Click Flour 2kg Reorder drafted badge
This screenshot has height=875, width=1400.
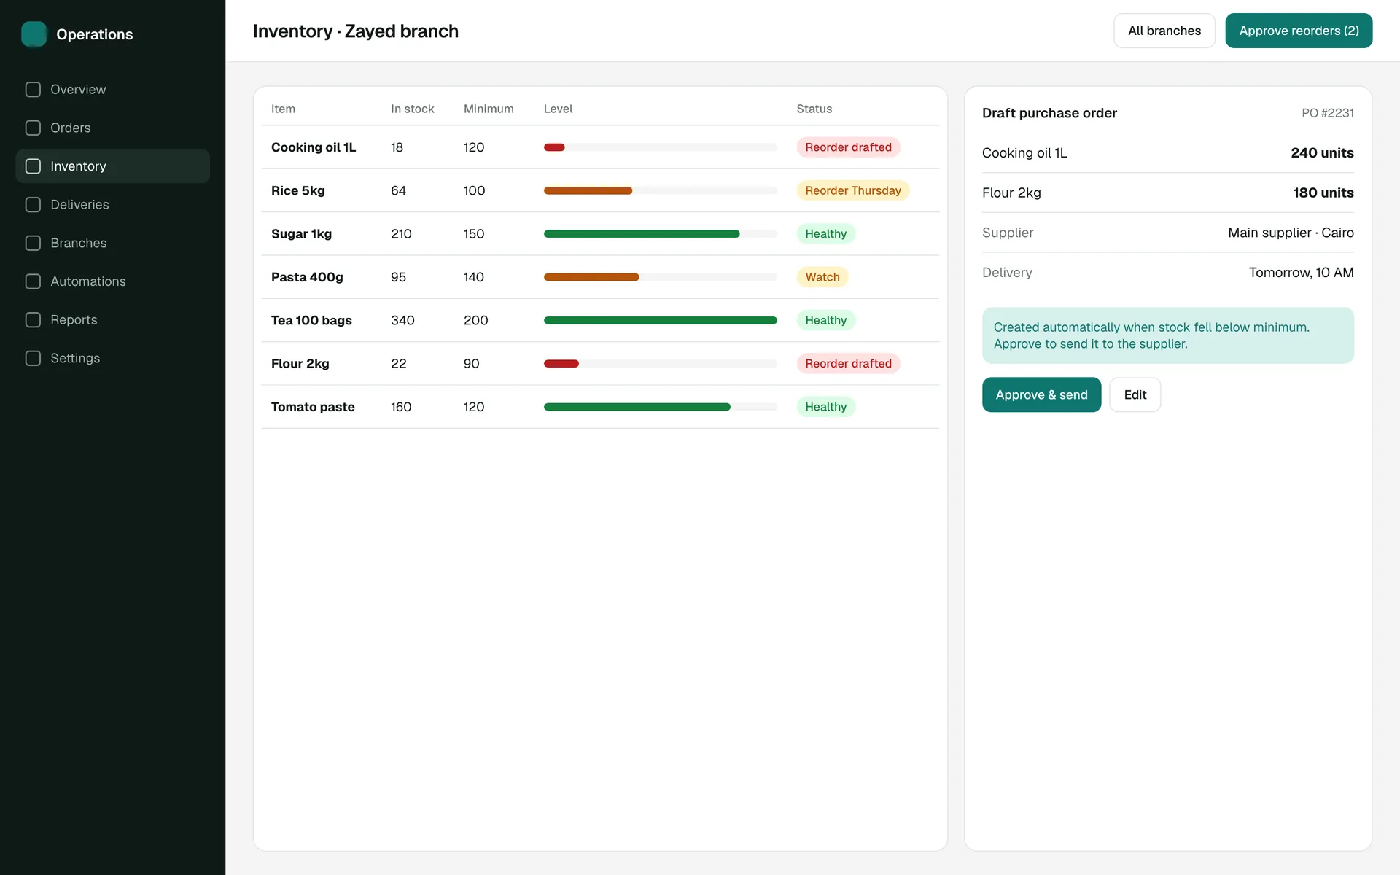point(848,363)
